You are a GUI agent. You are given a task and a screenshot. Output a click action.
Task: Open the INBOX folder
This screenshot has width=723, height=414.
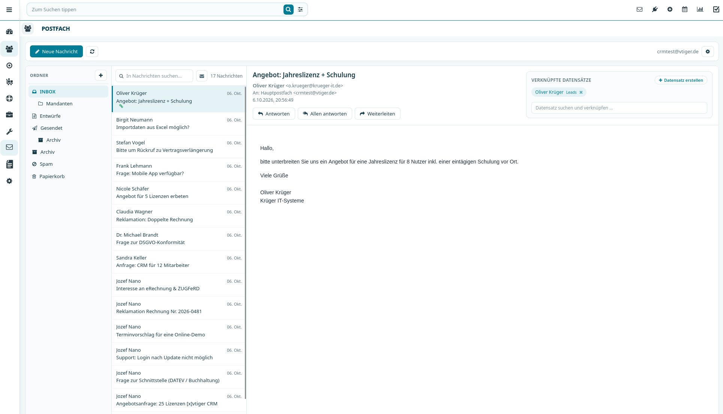[68, 91]
